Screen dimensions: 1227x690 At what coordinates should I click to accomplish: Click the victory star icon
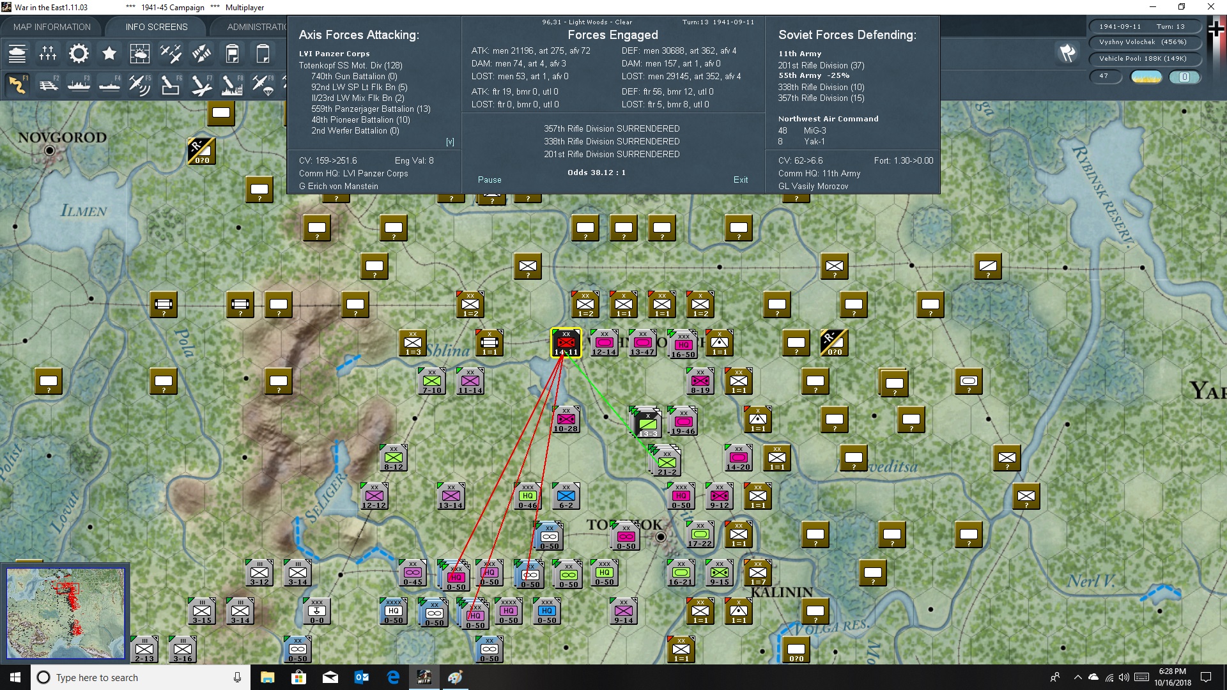pyautogui.click(x=109, y=54)
